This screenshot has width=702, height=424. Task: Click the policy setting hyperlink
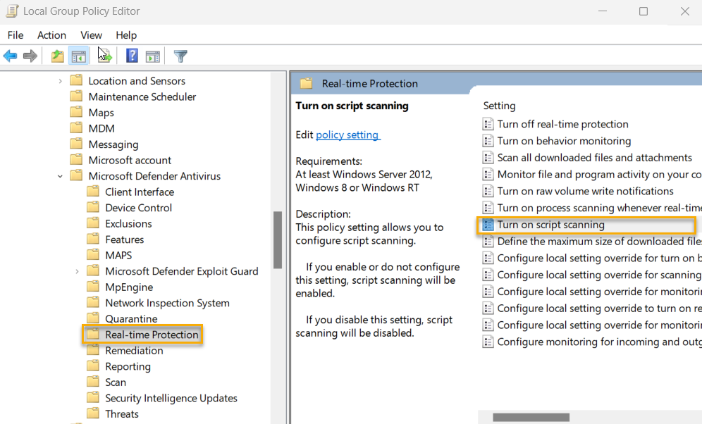tap(348, 135)
